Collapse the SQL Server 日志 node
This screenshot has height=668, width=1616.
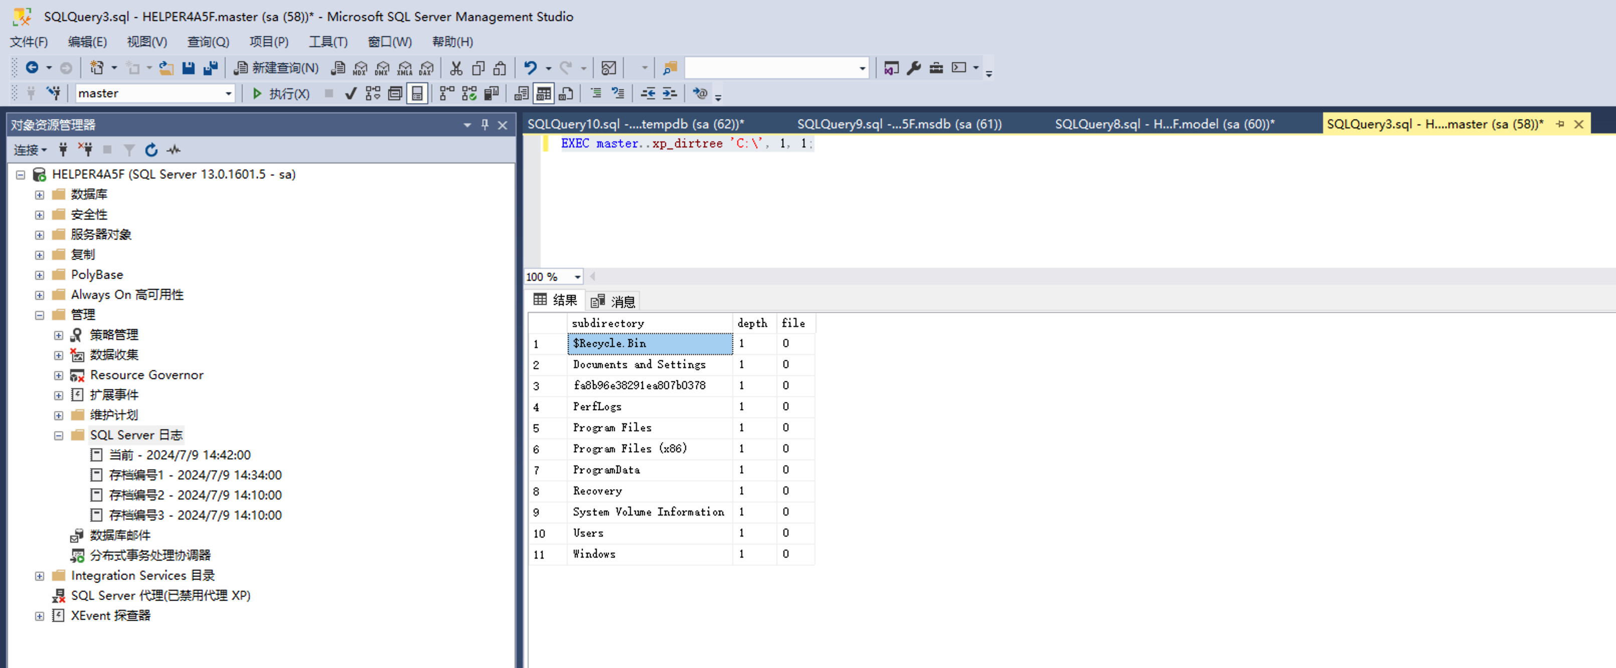(x=58, y=435)
